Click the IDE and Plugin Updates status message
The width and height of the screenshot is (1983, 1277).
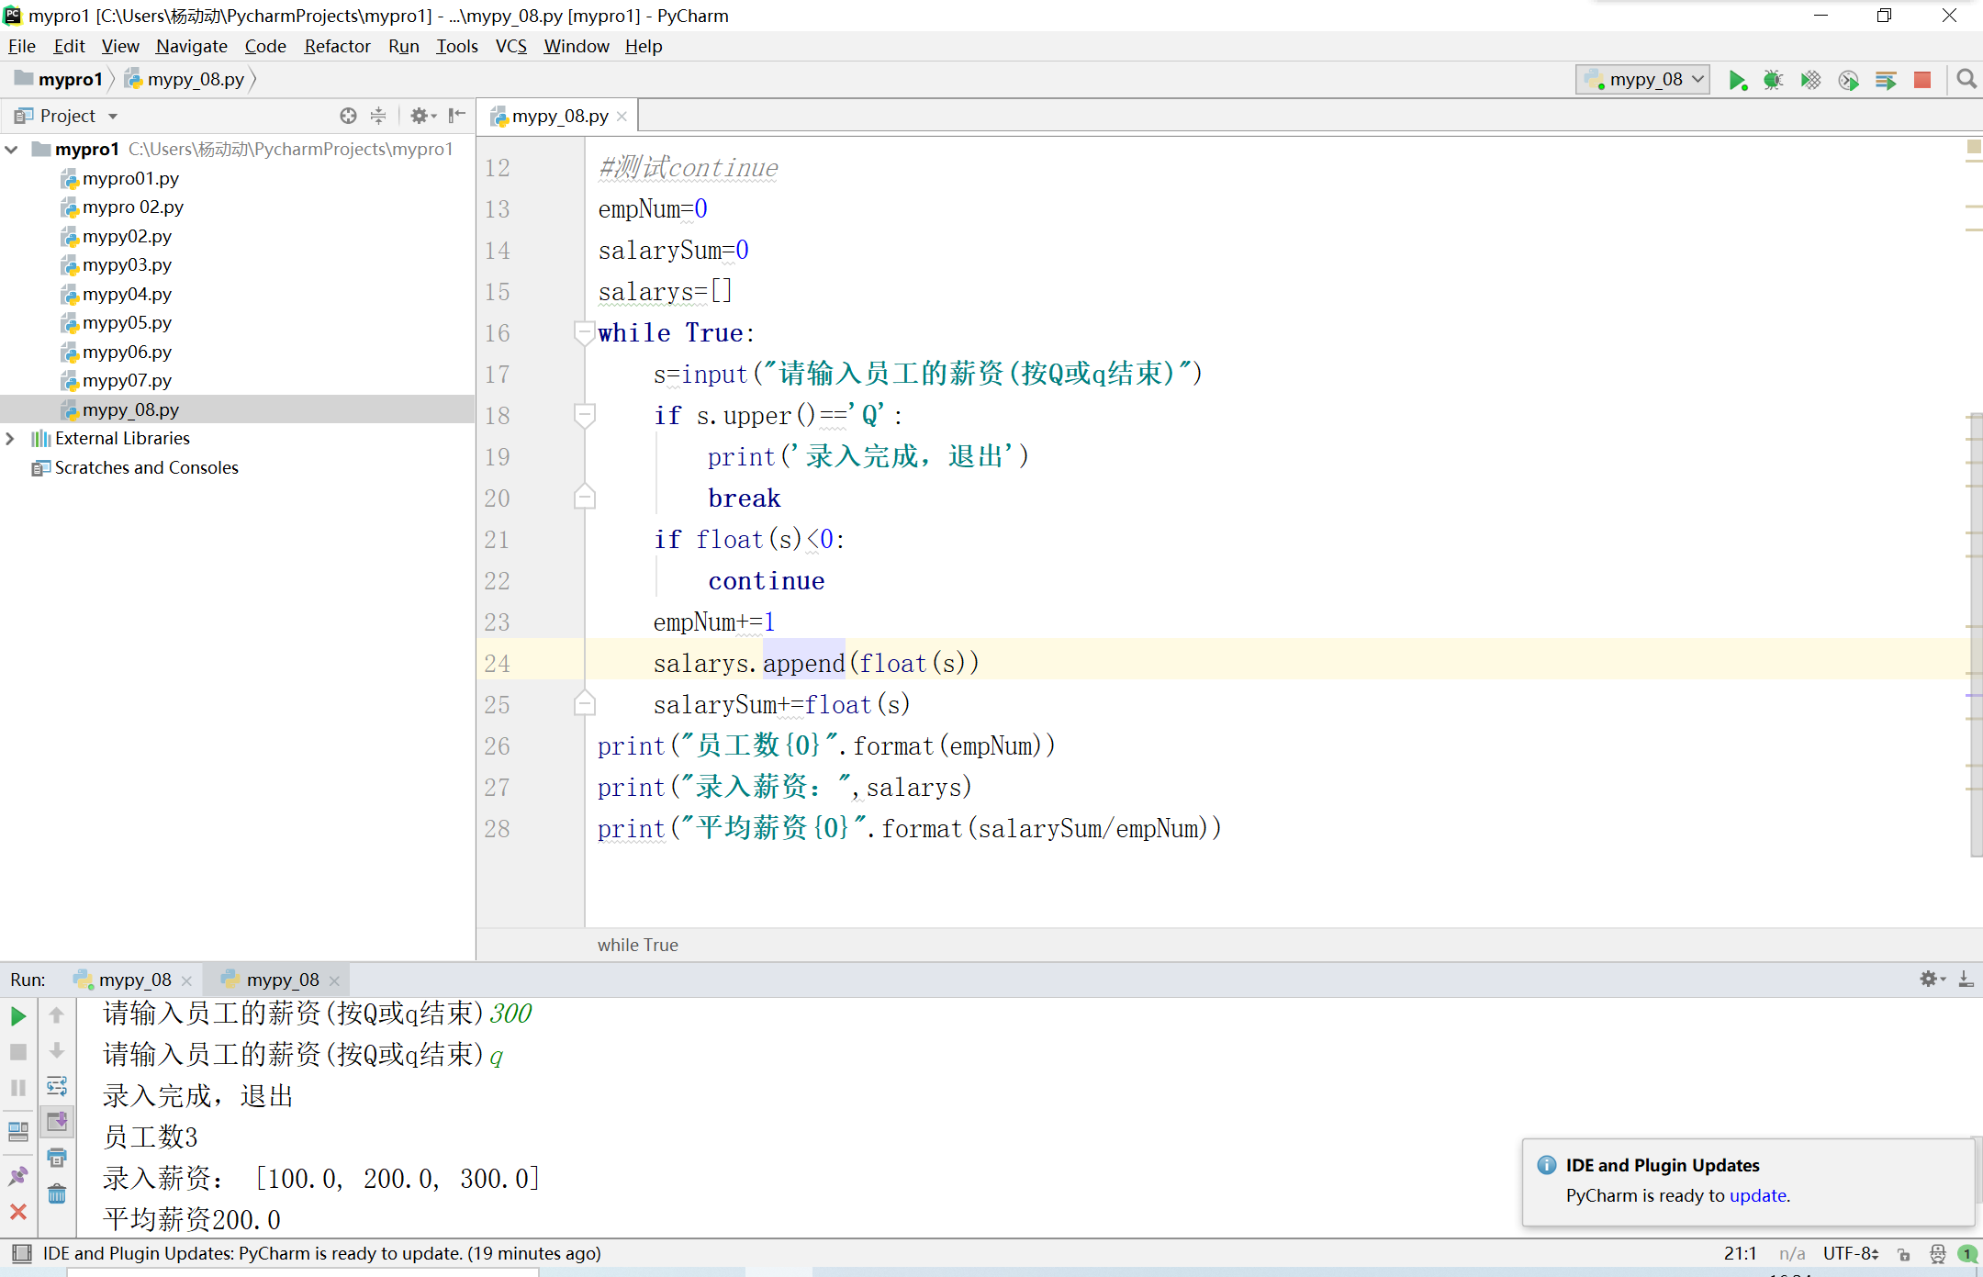[x=321, y=1253]
